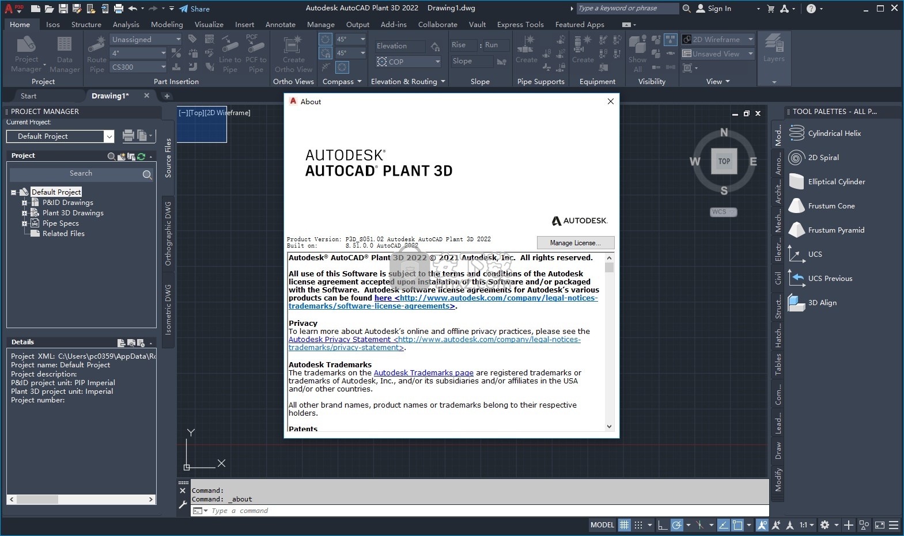This screenshot has width=904, height=536.
Task: Open the Structure ribbon tab
Action: pos(86,24)
